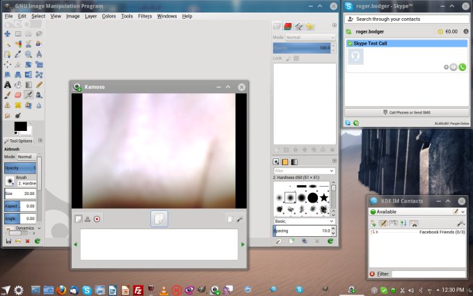Screen dimensions: 473x296
Task: Open the Filters menu in GIMP
Action: click(145, 15)
